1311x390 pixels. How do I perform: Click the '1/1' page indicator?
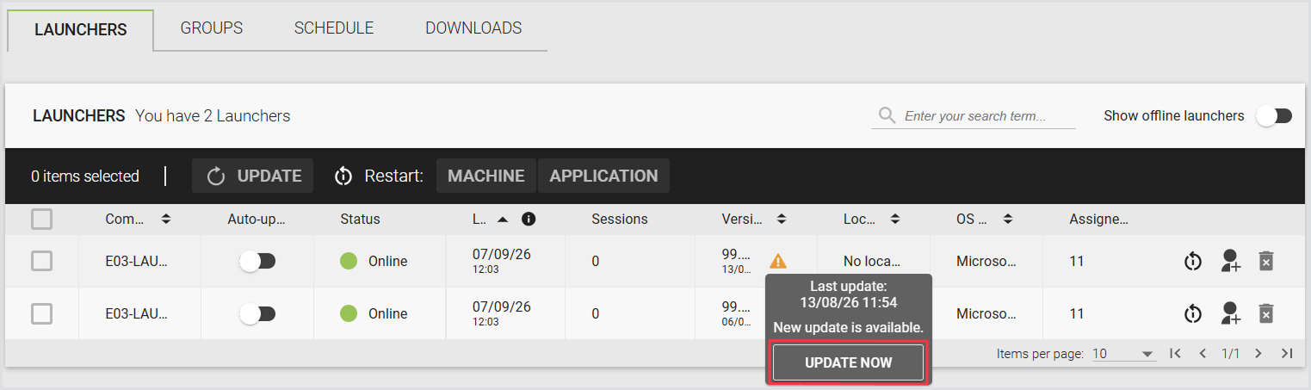coord(1231,353)
